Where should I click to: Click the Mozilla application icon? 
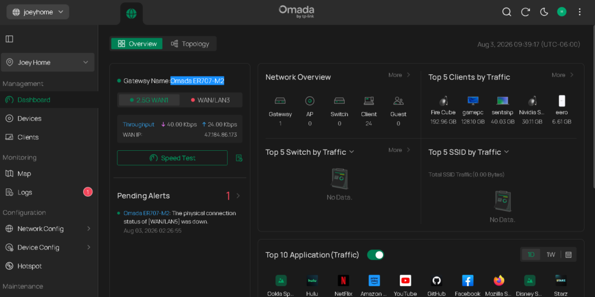pyautogui.click(x=499, y=281)
